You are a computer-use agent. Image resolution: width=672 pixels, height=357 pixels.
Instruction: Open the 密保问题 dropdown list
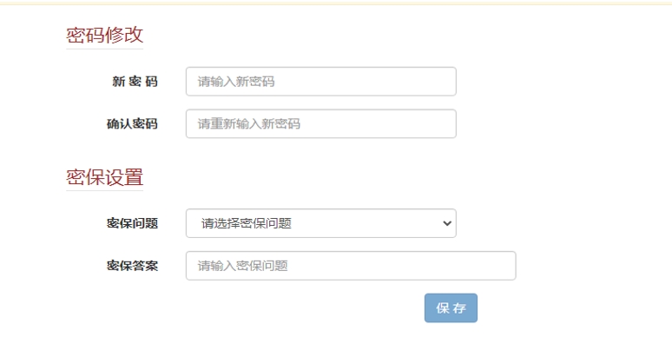(x=320, y=223)
